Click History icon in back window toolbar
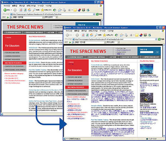The image size is (166, 141). [x=54, y=10]
